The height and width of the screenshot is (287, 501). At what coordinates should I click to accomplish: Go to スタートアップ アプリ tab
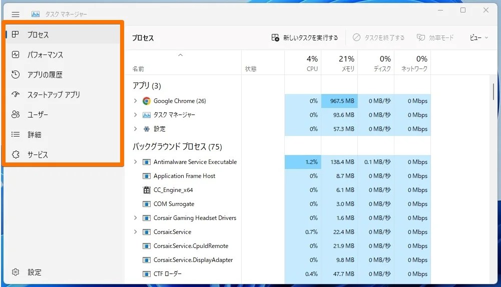point(63,94)
